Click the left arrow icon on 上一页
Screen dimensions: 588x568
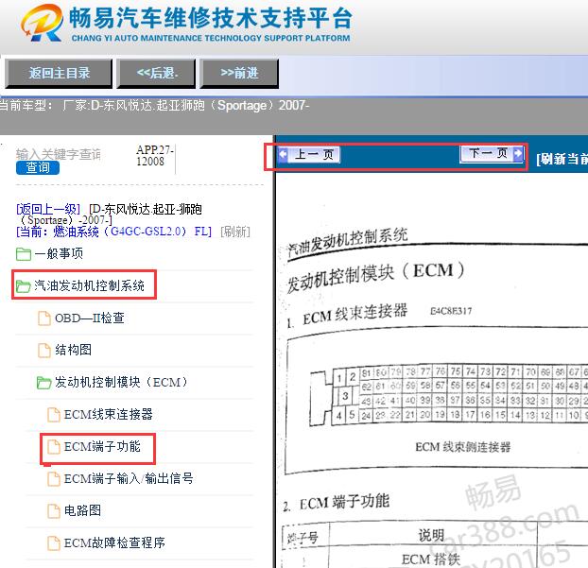click(283, 154)
